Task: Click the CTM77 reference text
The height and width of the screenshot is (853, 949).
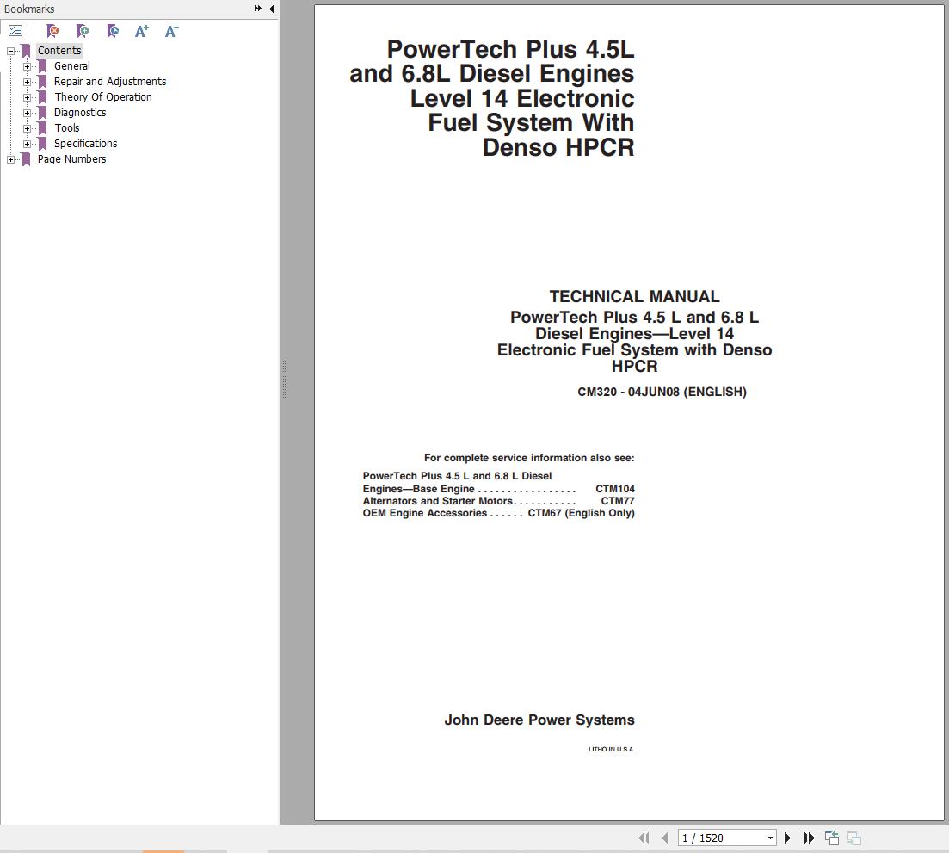Action: point(618,501)
